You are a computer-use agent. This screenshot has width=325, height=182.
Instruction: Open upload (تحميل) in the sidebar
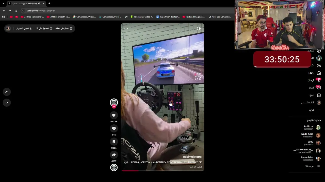click(x=315, y=95)
